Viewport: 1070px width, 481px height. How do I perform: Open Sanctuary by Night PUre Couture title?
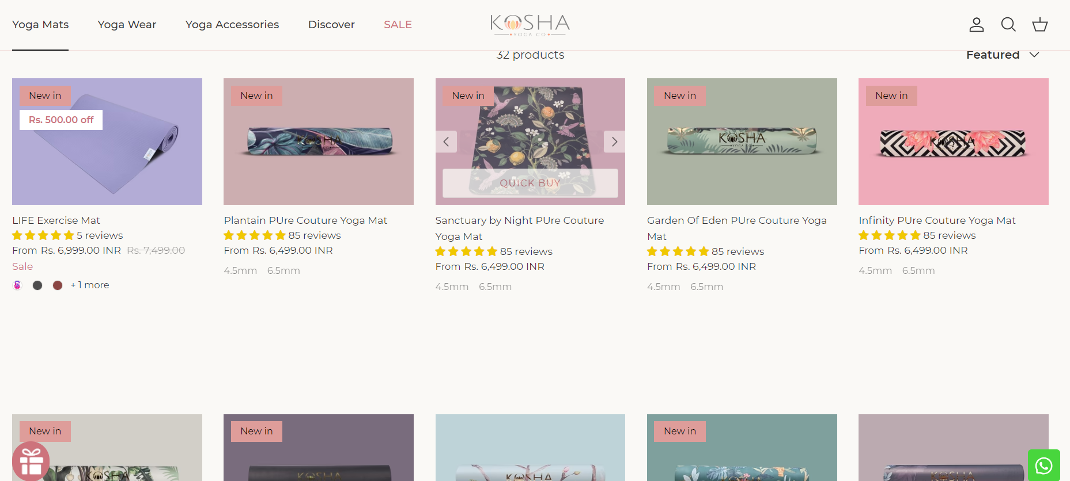[520, 228]
